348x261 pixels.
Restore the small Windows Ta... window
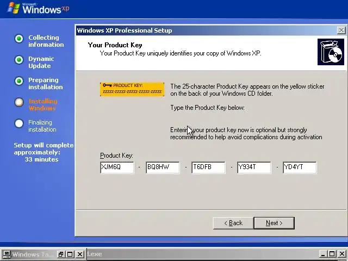point(60,254)
